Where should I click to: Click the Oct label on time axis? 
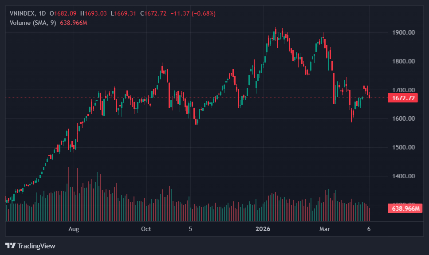(146, 229)
